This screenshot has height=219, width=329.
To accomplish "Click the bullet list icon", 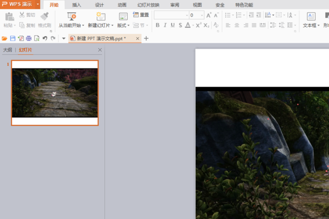I will click(228, 15).
